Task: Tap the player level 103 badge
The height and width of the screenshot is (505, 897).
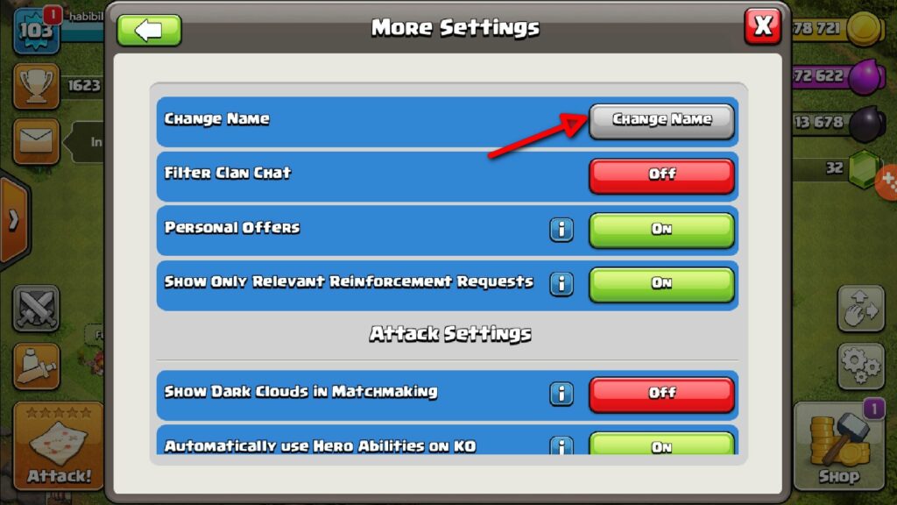Action: click(x=36, y=31)
